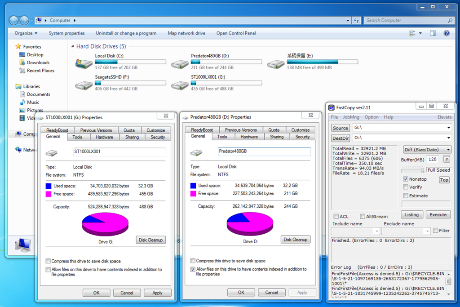Viewport: 460px width, 307px height.
Task: Uncheck Nonstop option in FastCopy
Action: 406,179
